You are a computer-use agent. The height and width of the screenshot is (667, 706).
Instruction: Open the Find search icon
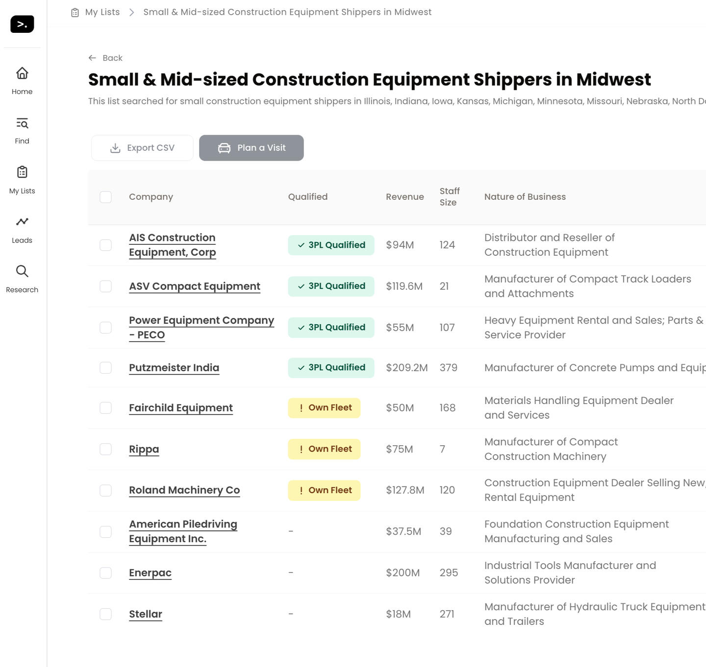22,123
